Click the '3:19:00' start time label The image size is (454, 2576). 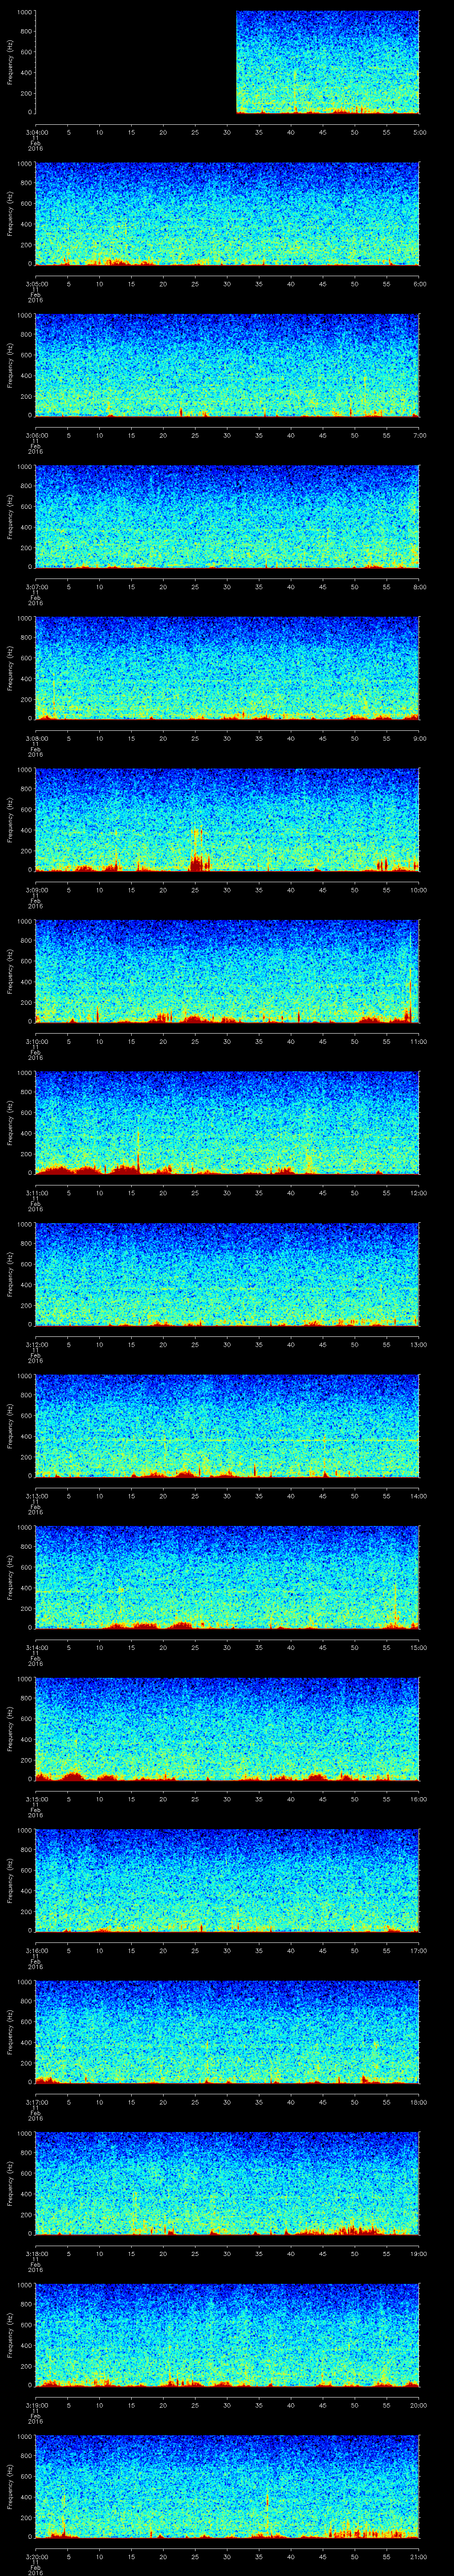point(36,2405)
